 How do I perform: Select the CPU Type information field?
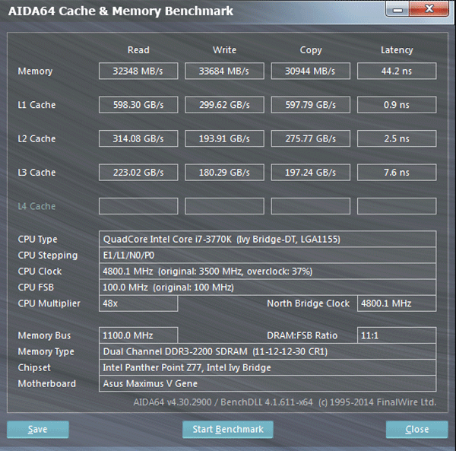pyautogui.click(x=268, y=240)
